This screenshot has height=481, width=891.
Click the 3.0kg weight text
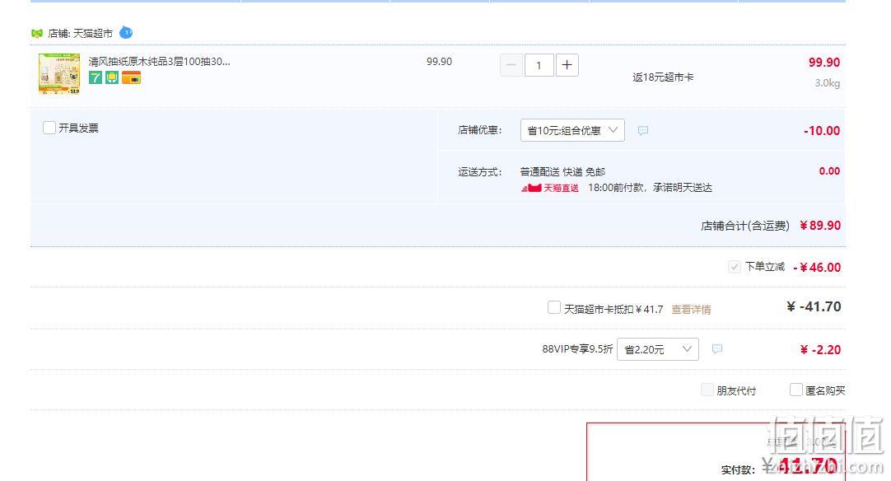point(828,83)
